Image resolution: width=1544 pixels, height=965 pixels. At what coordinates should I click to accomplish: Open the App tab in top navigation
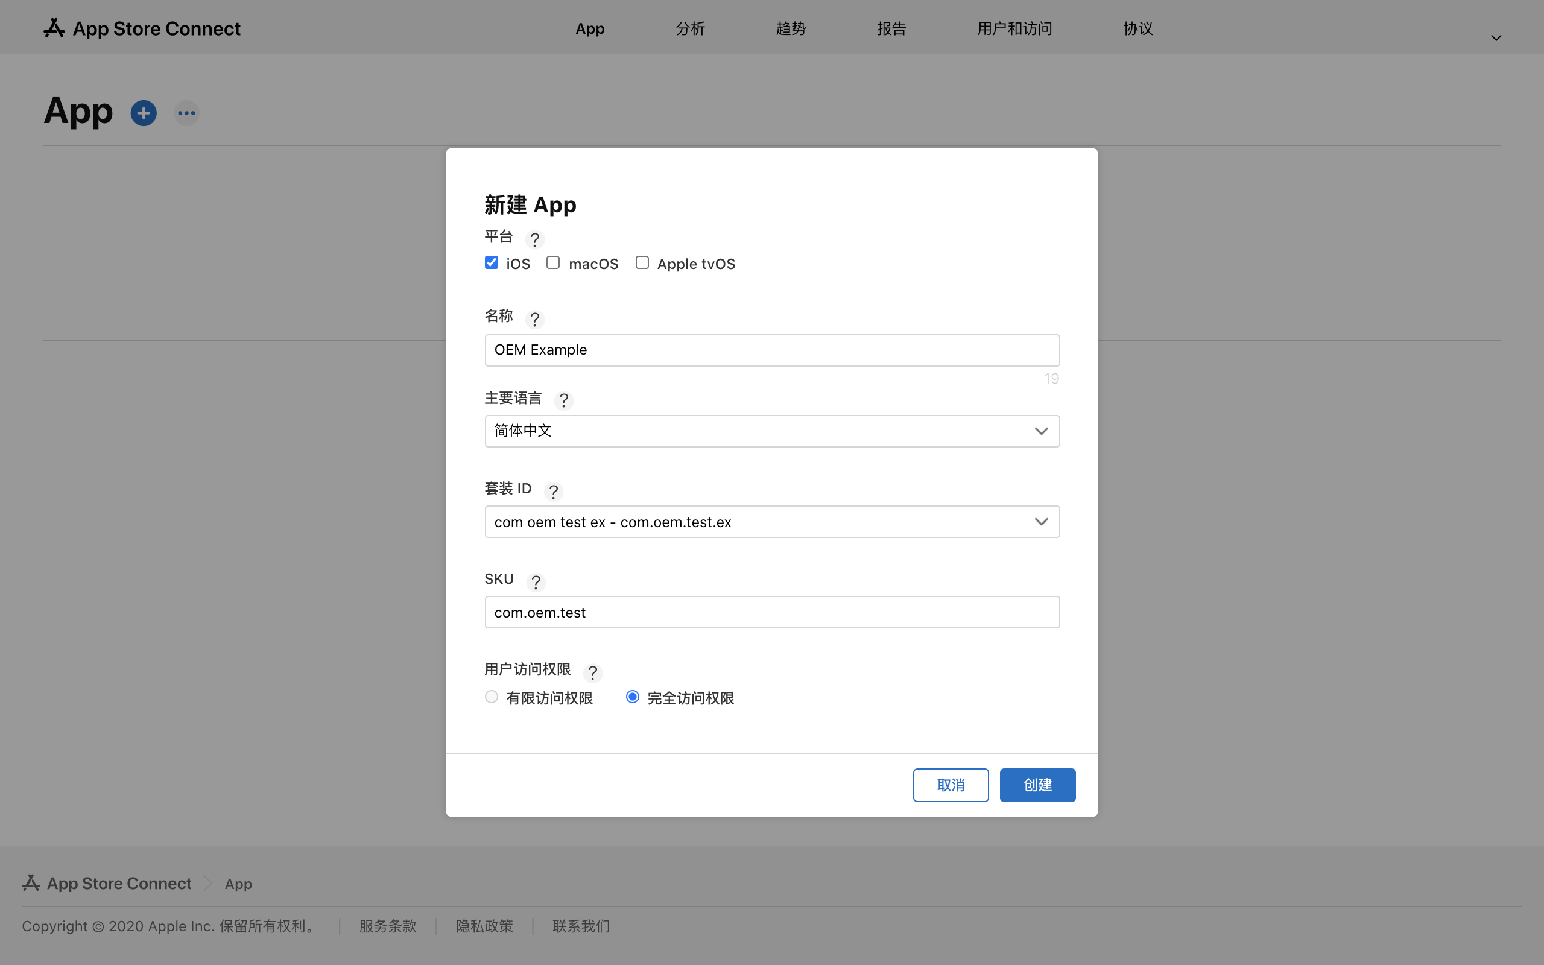[589, 29]
